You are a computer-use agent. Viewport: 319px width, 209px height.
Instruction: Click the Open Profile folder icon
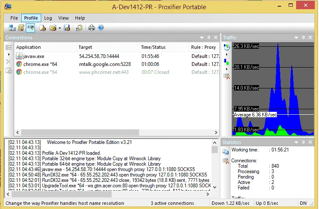(x=53, y=28)
